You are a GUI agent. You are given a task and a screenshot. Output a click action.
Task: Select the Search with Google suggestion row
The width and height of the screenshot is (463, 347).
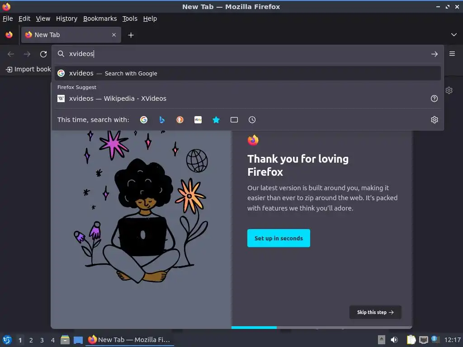(247, 73)
